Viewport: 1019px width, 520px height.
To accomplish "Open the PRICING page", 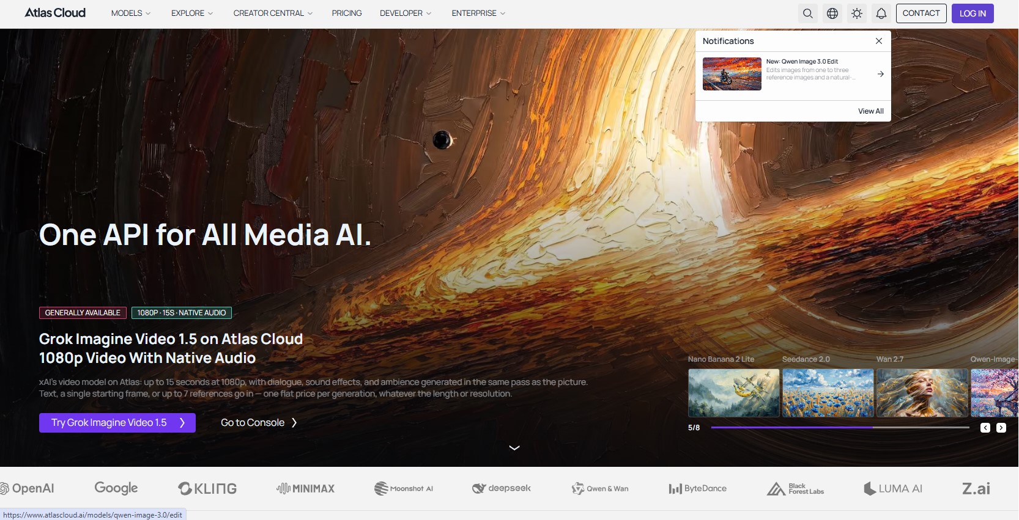I will point(347,13).
